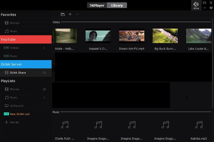Click the 28 count next to Movies playlist

point(44,89)
